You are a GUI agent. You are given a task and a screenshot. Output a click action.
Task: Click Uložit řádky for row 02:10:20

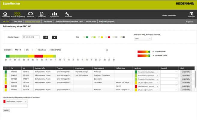point(186,79)
